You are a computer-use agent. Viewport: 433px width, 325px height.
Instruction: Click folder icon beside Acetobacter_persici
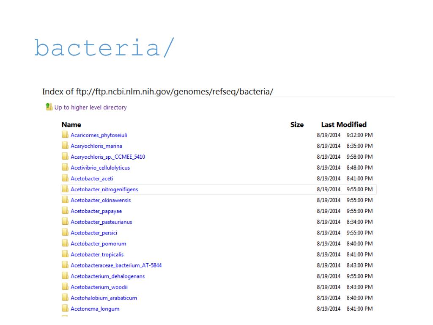pyautogui.click(x=65, y=232)
